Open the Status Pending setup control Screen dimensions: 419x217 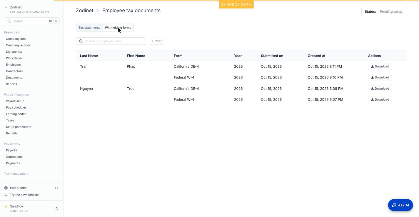pyautogui.click(x=384, y=12)
